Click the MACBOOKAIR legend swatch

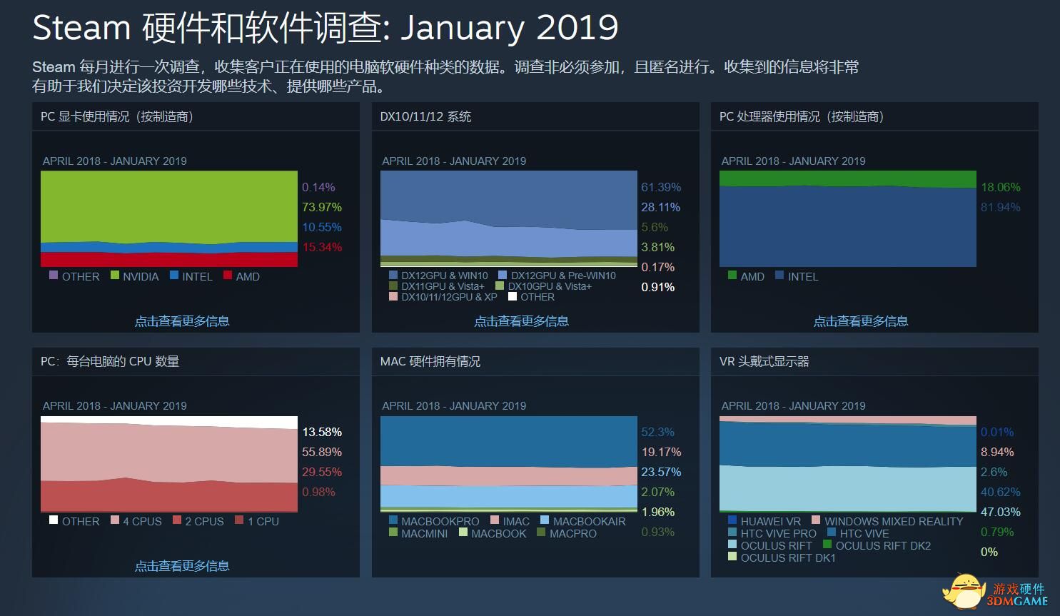coord(545,520)
